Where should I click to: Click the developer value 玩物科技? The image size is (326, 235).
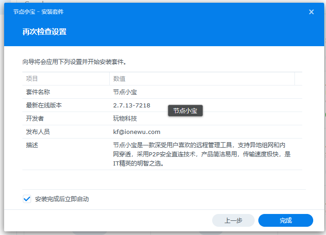[x=125, y=118]
